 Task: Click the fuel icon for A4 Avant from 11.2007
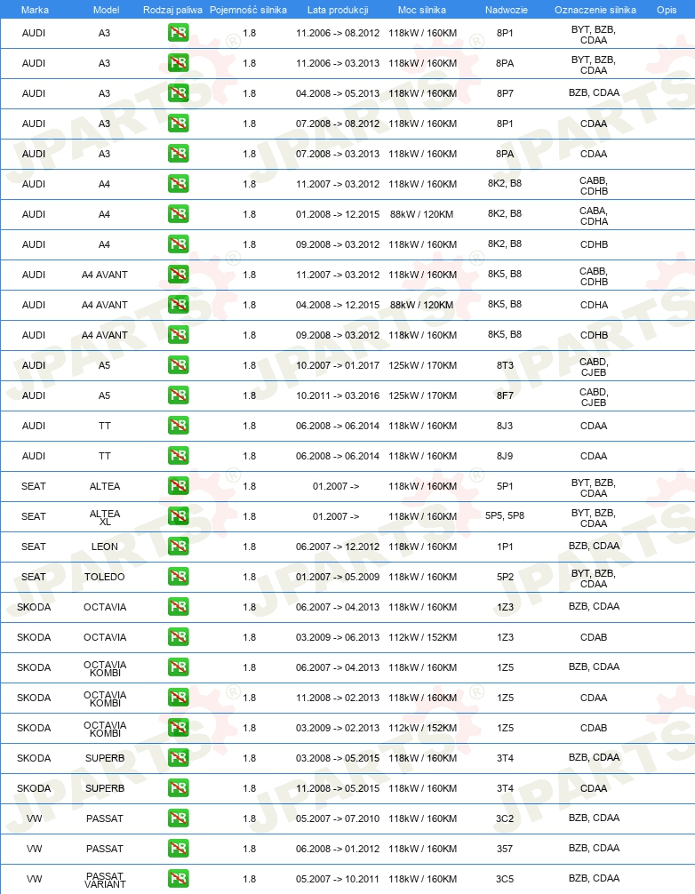(179, 275)
